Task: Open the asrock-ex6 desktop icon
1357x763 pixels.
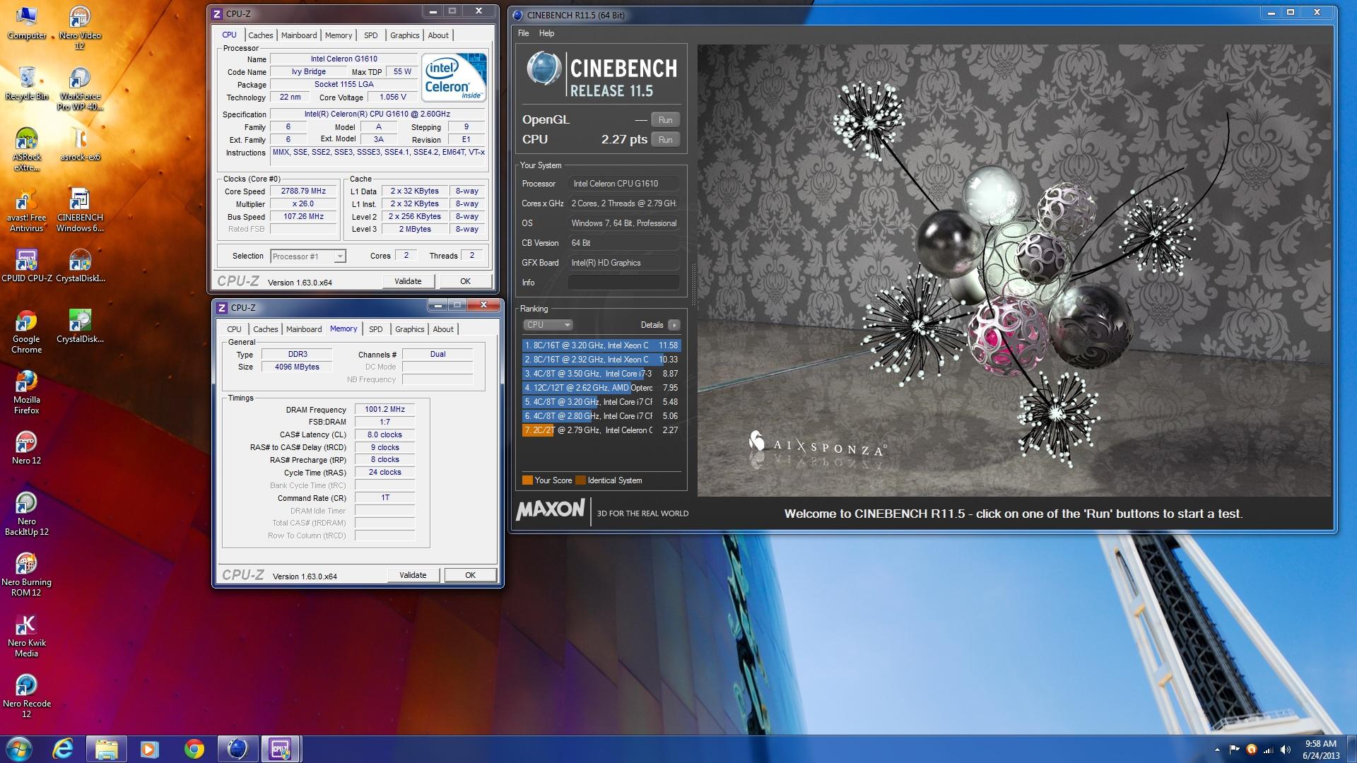Action: click(80, 144)
